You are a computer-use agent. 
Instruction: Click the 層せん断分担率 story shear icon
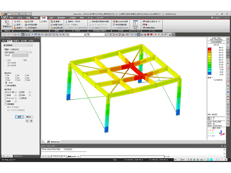[120, 21]
